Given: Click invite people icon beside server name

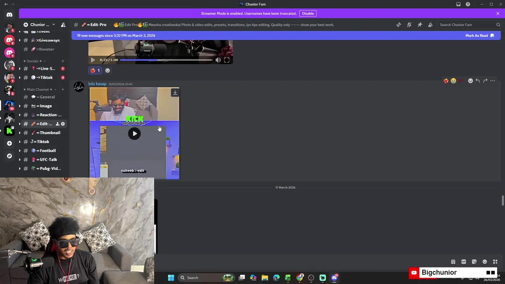Looking at the screenshot, I should (x=63, y=25).
